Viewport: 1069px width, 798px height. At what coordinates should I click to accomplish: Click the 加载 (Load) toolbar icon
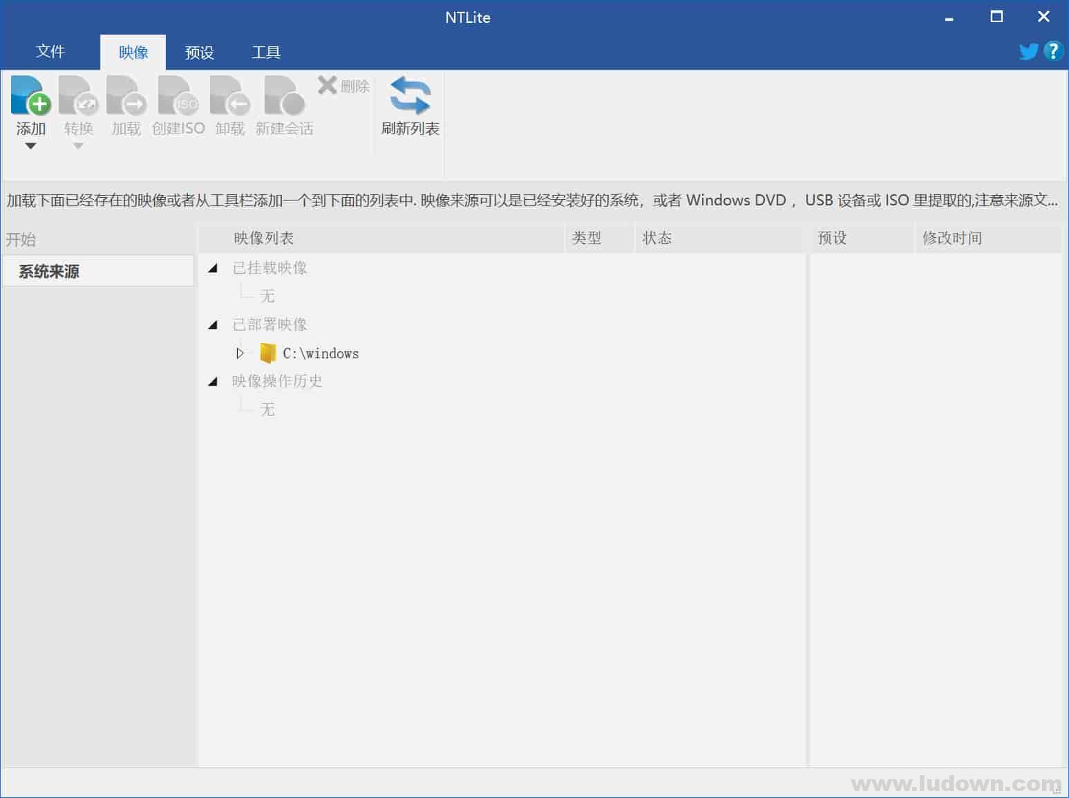126,95
